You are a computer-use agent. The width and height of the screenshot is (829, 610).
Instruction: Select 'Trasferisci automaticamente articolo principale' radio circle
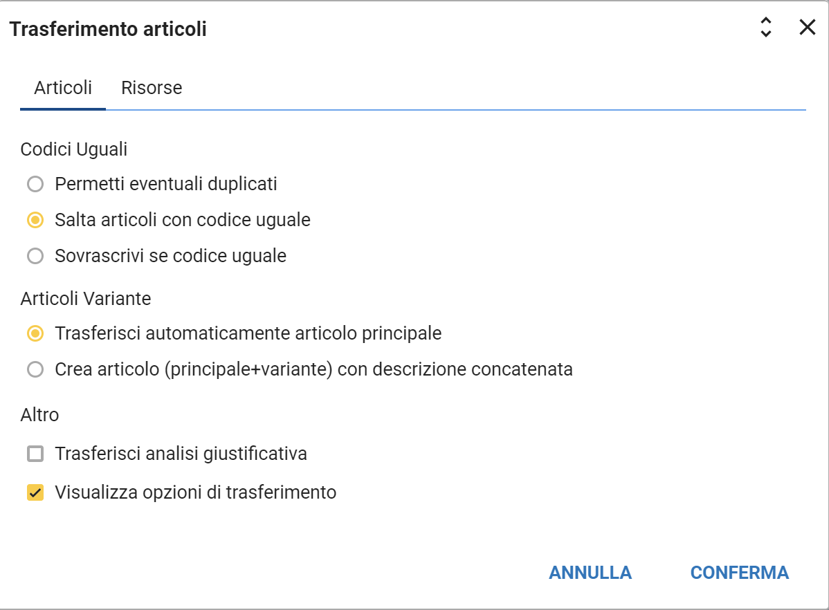pos(35,334)
